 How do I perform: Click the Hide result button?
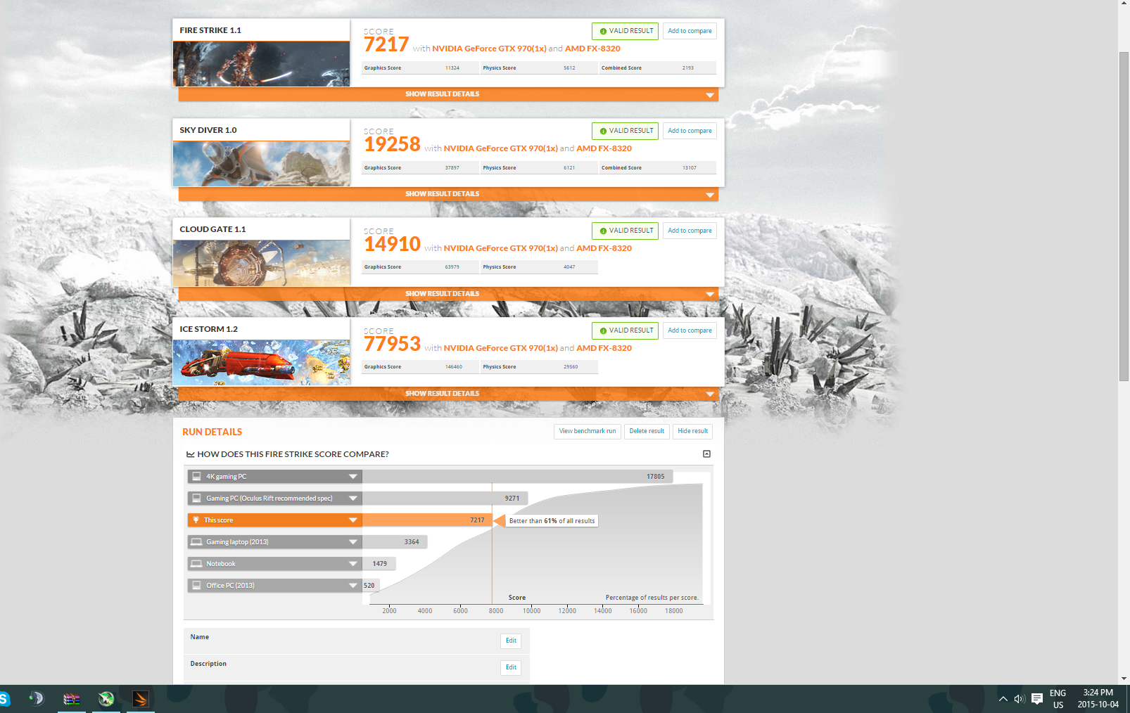click(692, 431)
